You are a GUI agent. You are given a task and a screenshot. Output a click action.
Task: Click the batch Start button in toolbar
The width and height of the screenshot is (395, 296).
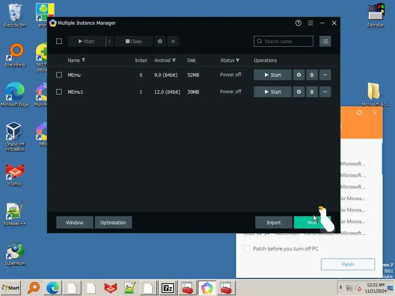click(x=87, y=41)
